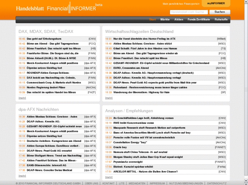Open Morgan Stanley stuft Julius Baer headline

[148, 157]
